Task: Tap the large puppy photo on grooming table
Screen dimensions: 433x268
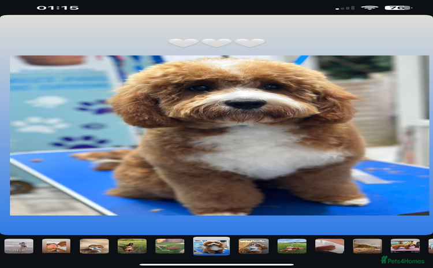Action: (215, 135)
